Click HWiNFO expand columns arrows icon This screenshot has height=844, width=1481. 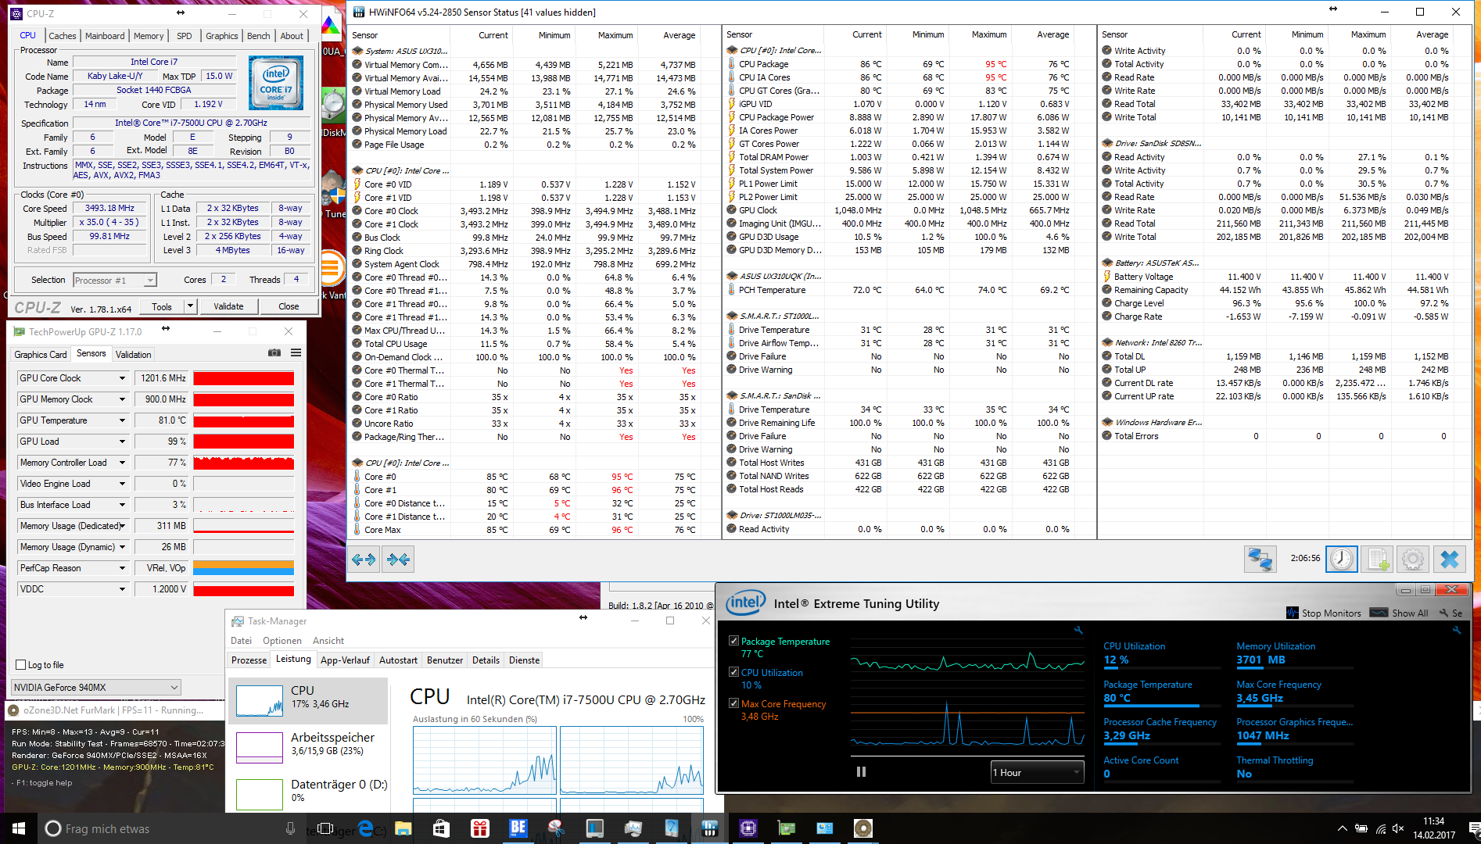click(364, 560)
